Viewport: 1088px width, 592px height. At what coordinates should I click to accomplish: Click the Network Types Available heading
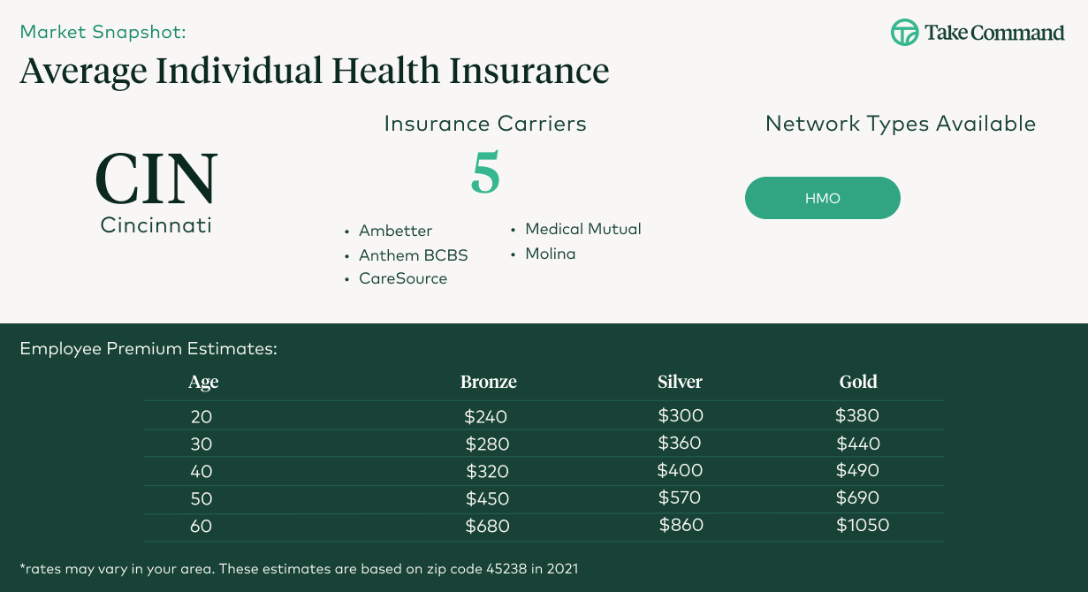click(900, 124)
